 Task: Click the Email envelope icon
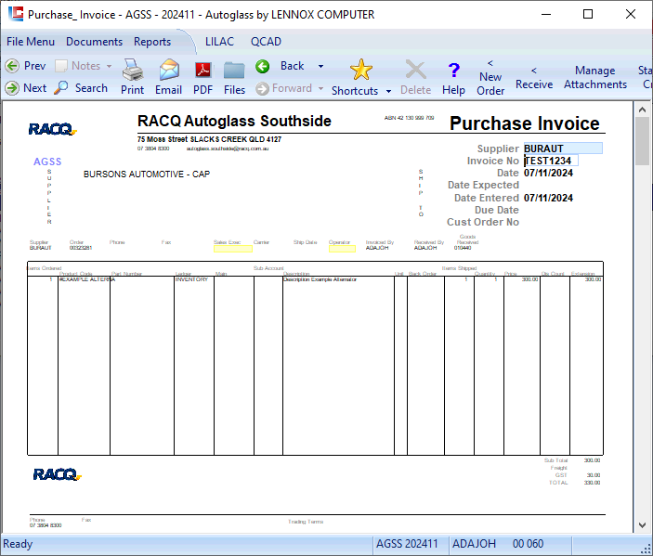coord(169,70)
